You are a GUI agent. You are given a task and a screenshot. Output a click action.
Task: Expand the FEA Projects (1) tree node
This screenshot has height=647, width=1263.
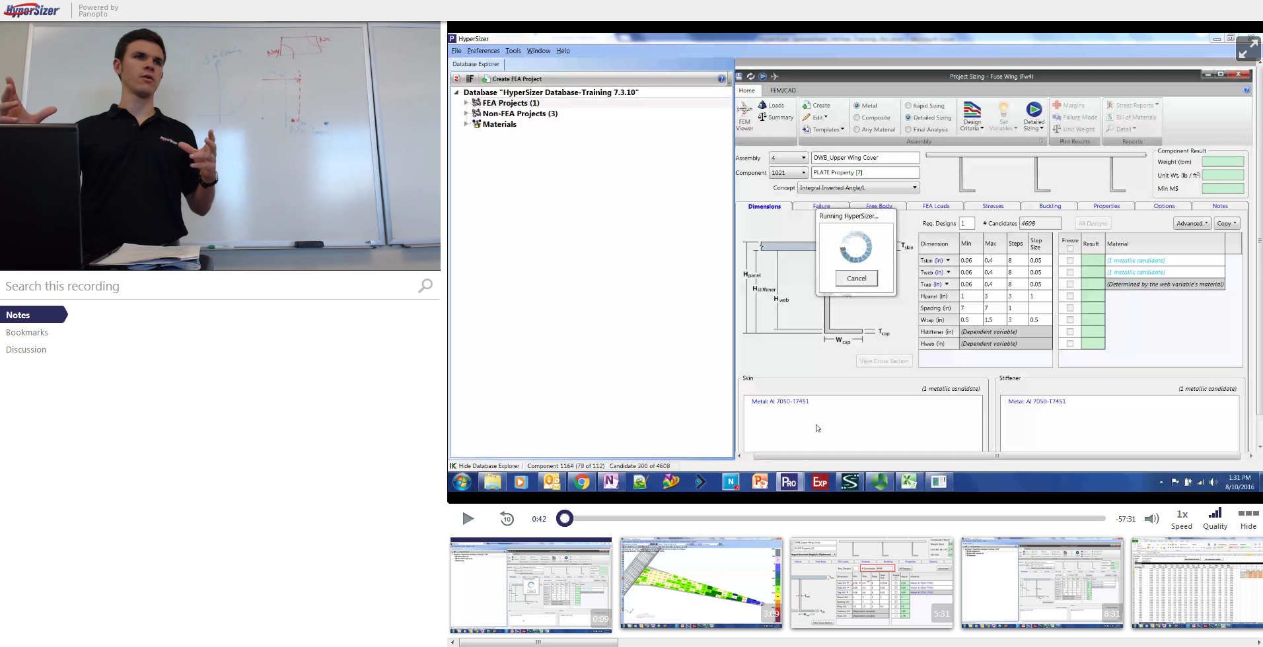[466, 103]
